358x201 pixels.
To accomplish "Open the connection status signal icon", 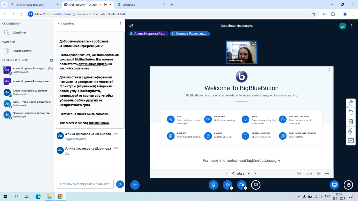I will click(x=342, y=26).
